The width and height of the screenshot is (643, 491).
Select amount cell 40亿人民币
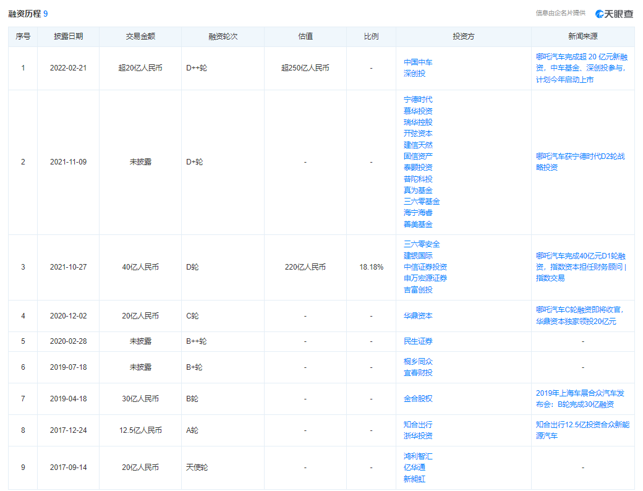[140, 267]
